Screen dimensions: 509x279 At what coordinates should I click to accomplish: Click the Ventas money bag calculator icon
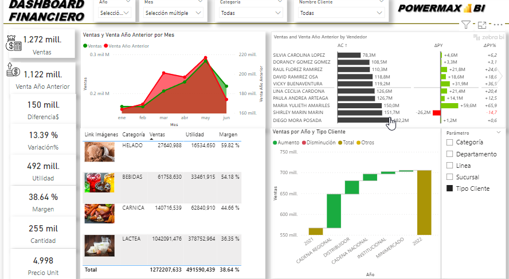(x=14, y=44)
